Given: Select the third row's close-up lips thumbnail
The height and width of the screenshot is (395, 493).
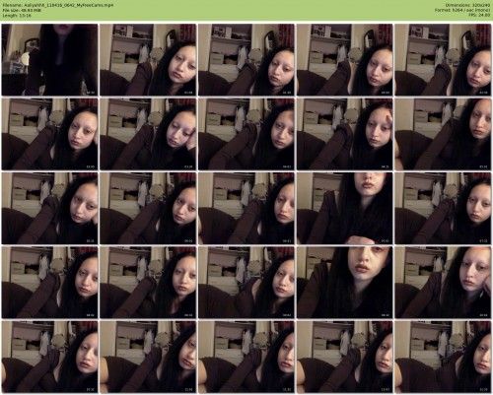Looking at the screenshot, I should click(x=345, y=208).
